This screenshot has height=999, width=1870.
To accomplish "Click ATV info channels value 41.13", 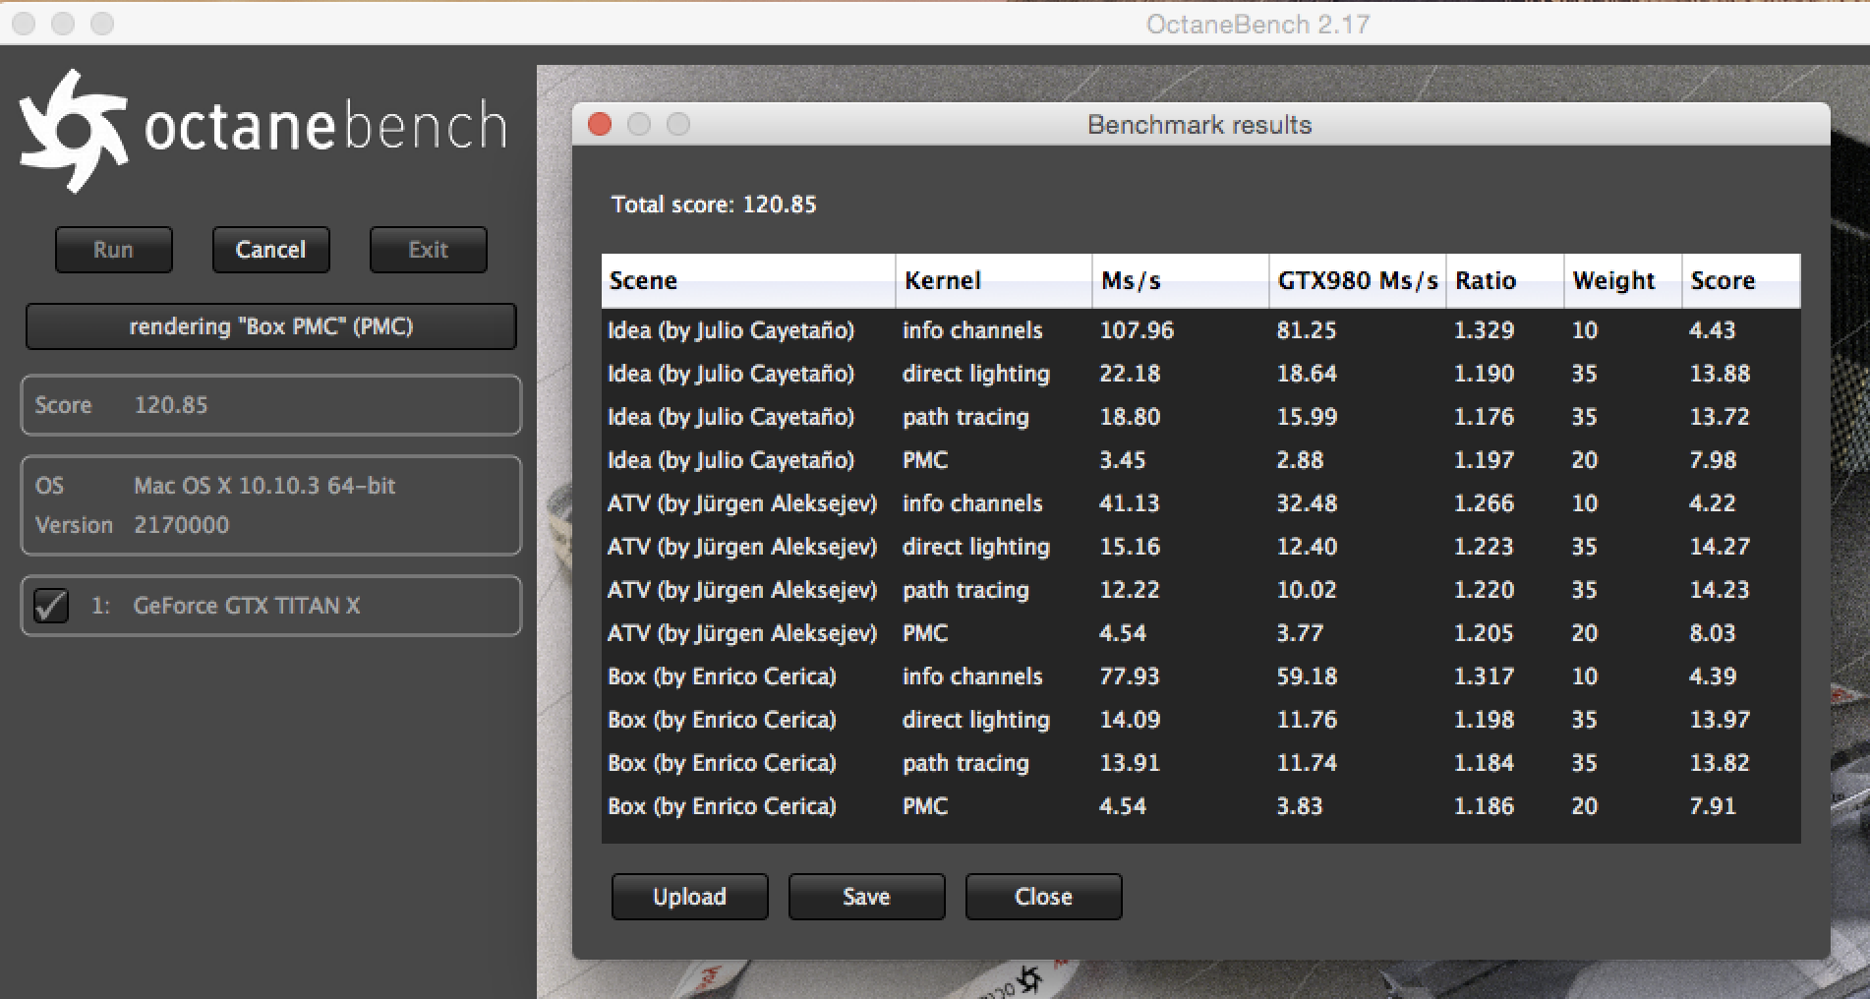I will [1130, 503].
